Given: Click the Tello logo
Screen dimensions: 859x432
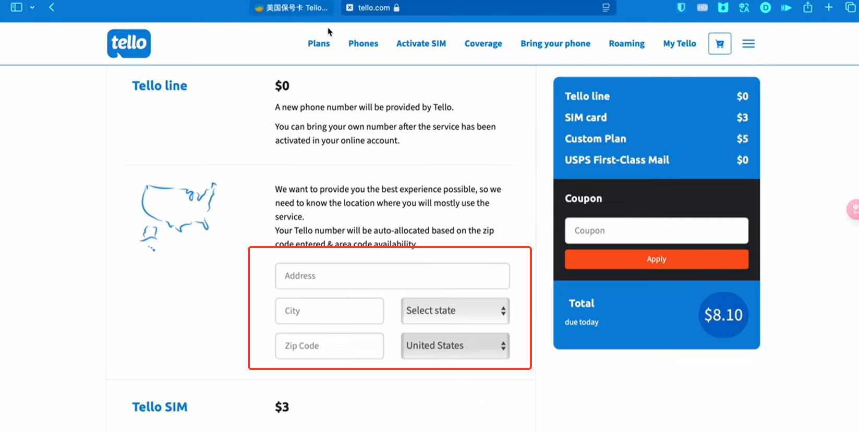Looking at the screenshot, I should [x=129, y=43].
